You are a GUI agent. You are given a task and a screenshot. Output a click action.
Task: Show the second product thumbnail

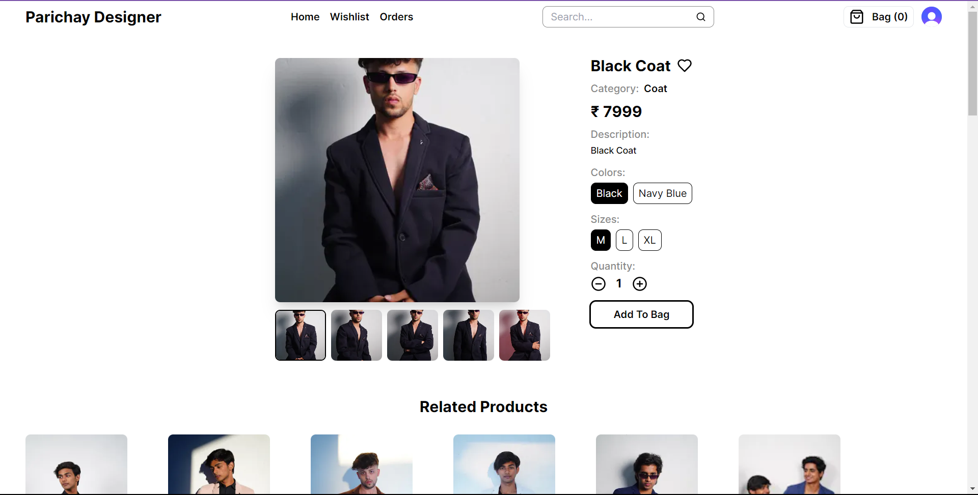357,335
